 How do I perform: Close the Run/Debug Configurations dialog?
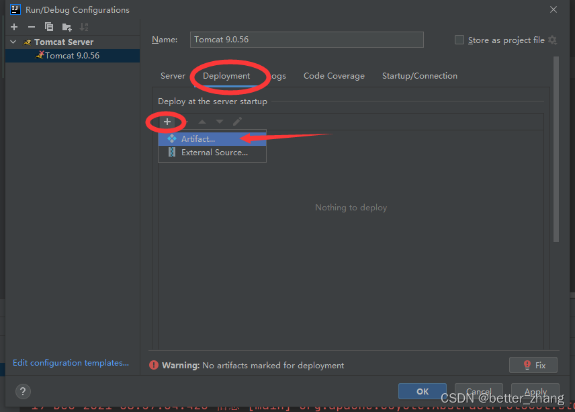[554, 9]
